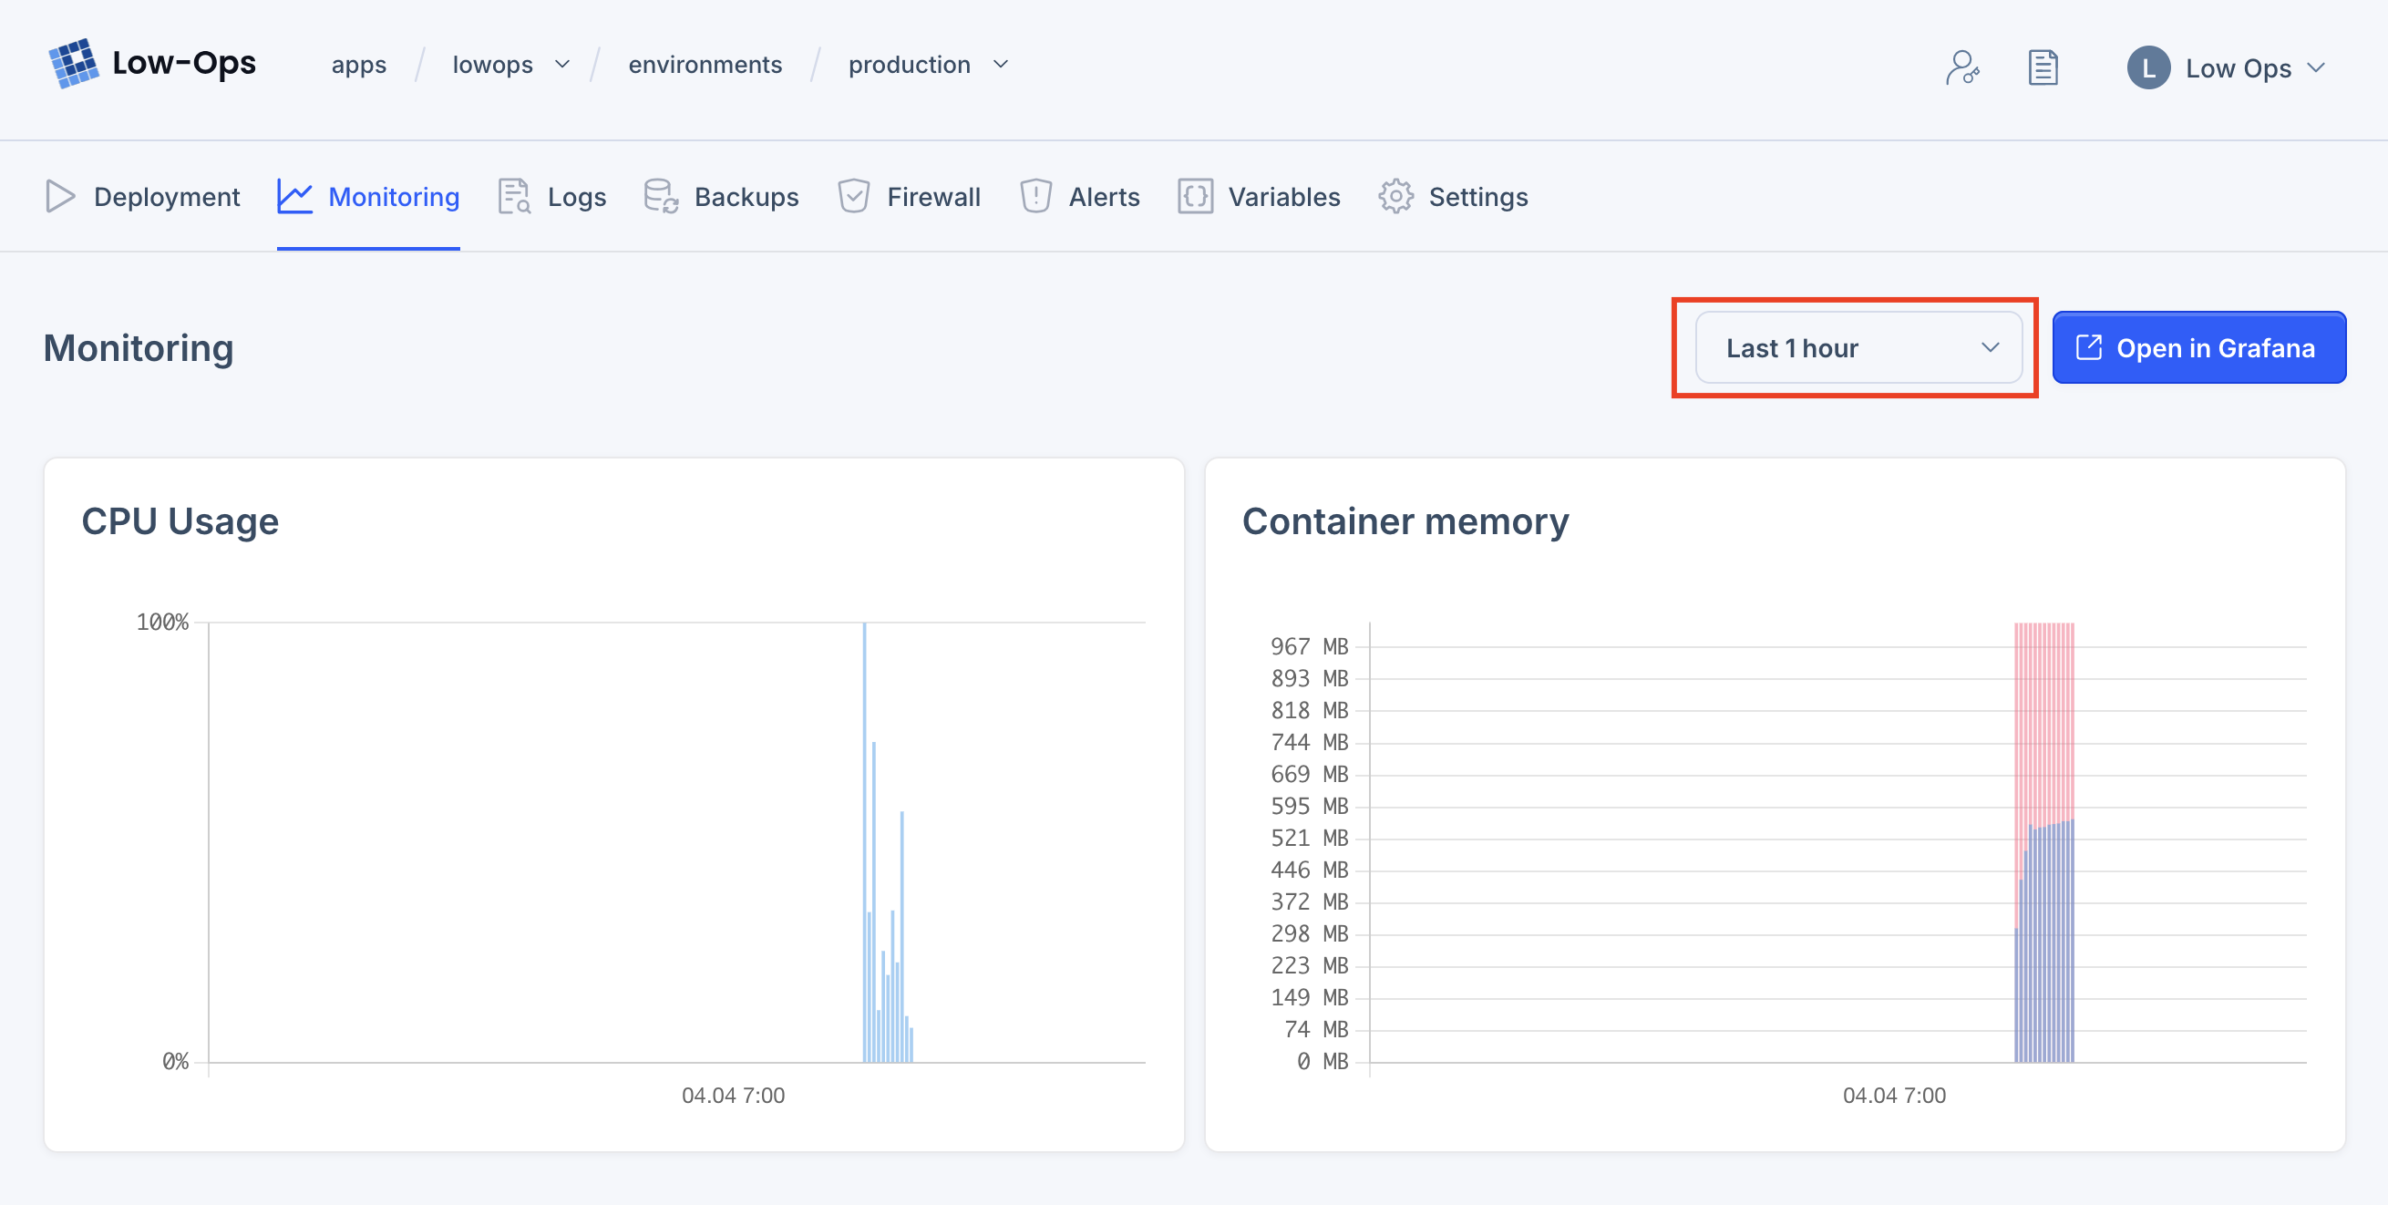The image size is (2388, 1205).
Task: Switch to the Alerts tab
Action: click(1080, 197)
